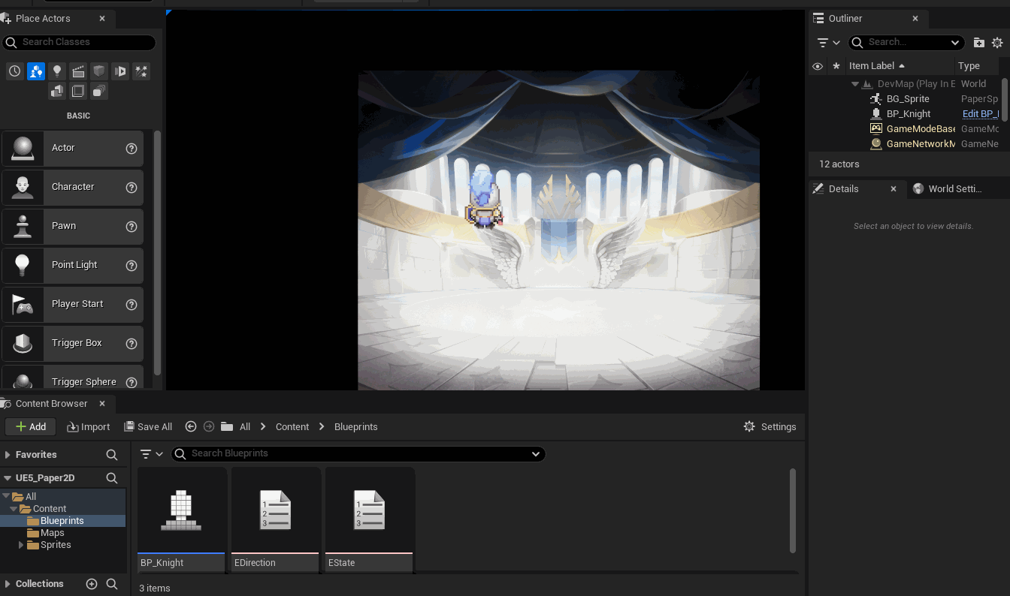Select the Details tab
Viewport: 1010px width, 596px height.
click(x=843, y=189)
